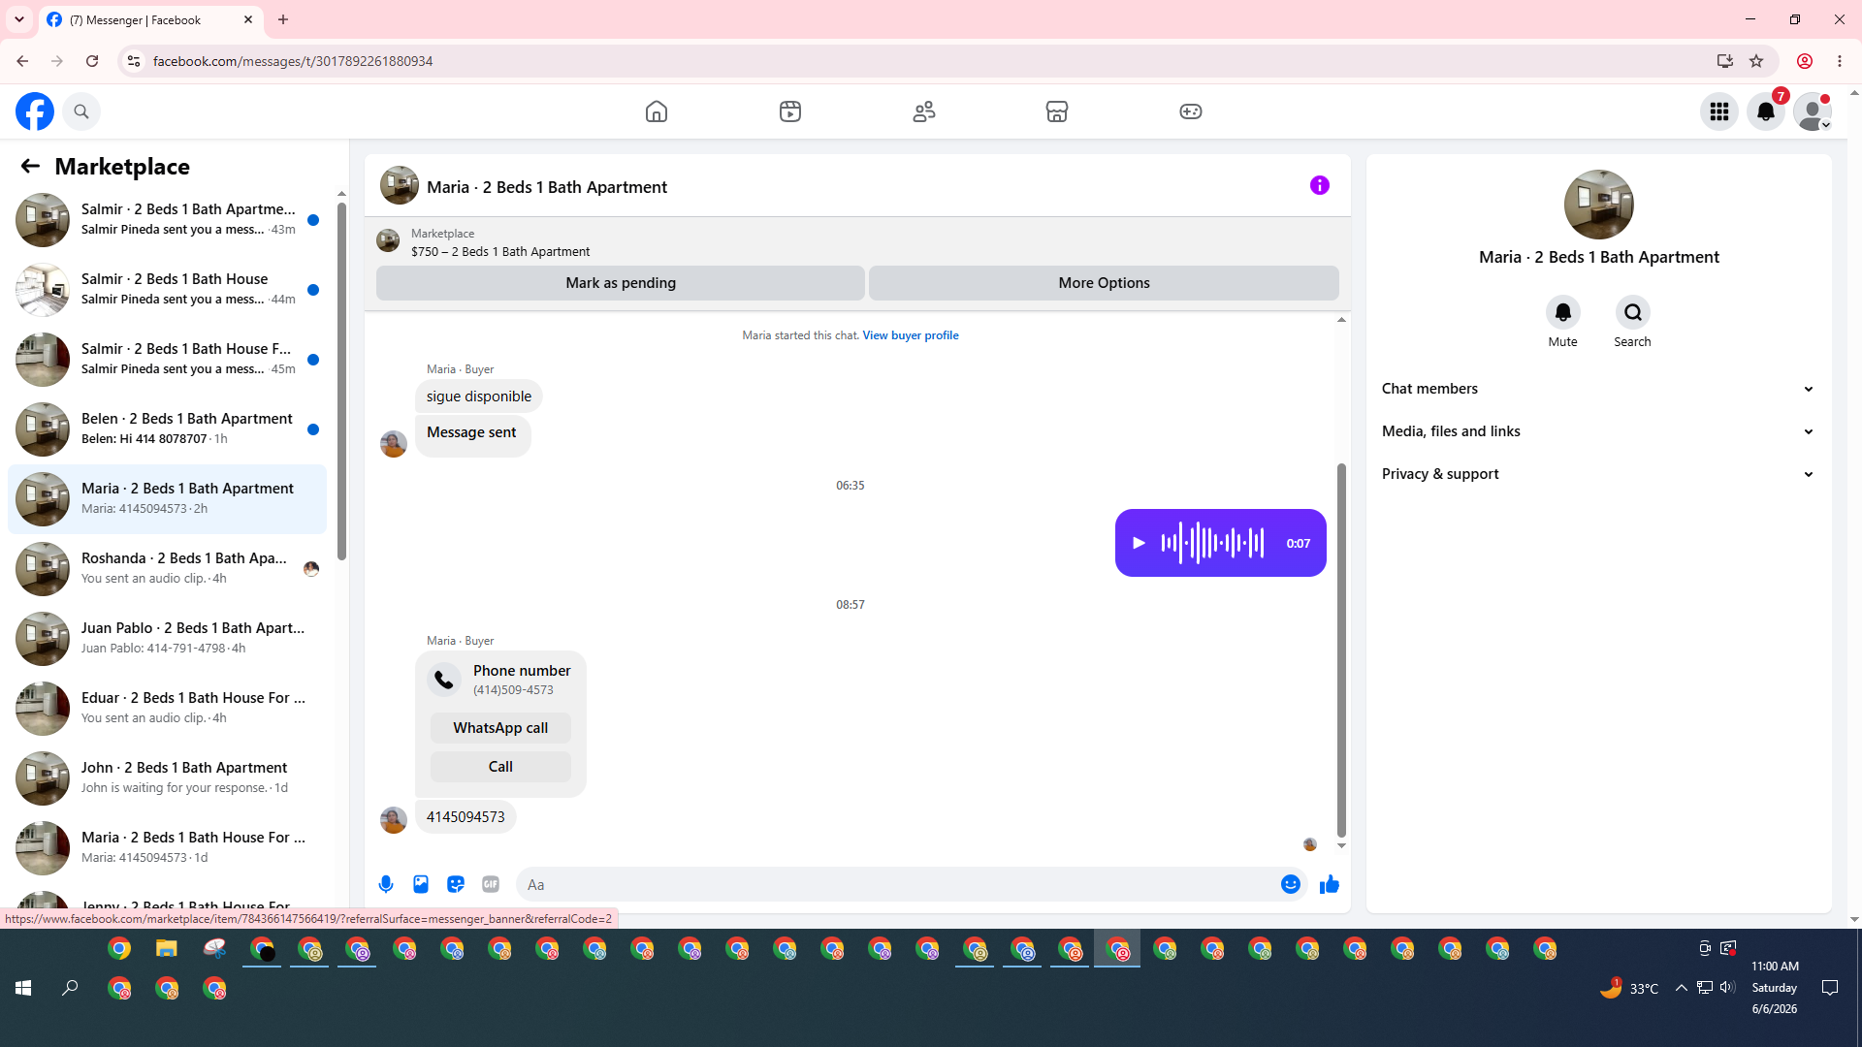Go back from Marketplace inbox
The height and width of the screenshot is (1047, 1862).
click(x=30, y=166)
